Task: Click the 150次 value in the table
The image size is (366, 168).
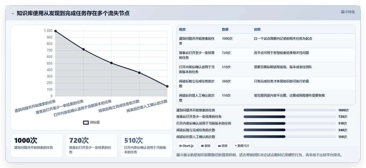Action: click(226, 96)
